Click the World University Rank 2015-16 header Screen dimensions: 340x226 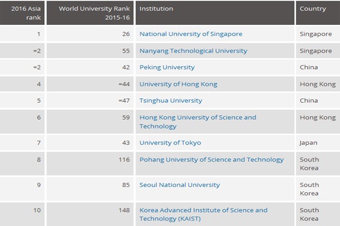tap(90, 12)
